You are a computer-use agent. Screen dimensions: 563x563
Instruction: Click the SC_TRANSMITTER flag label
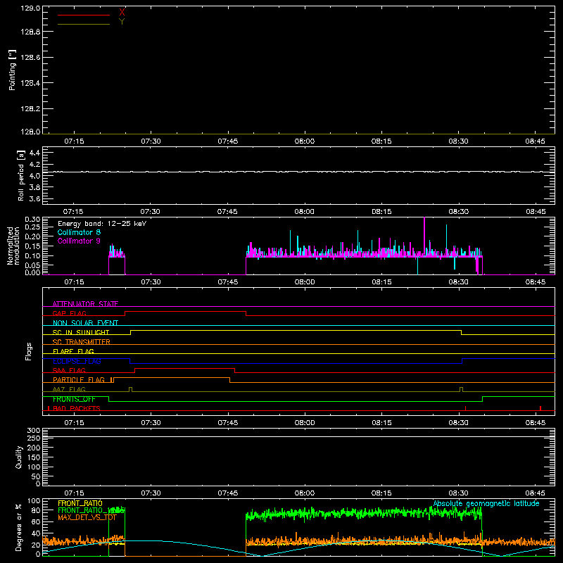pyautogui.click(x=81, y=342)
